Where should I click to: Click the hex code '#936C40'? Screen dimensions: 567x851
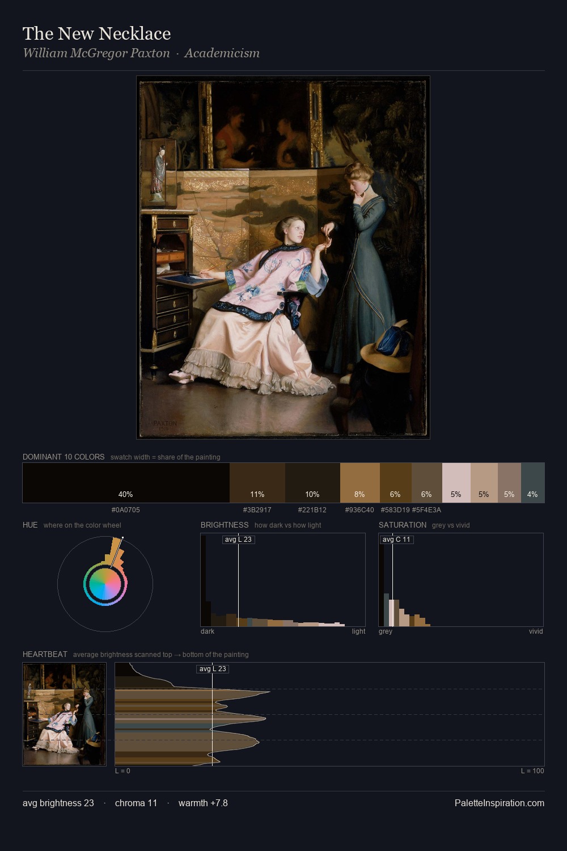[x=359, y=509]
